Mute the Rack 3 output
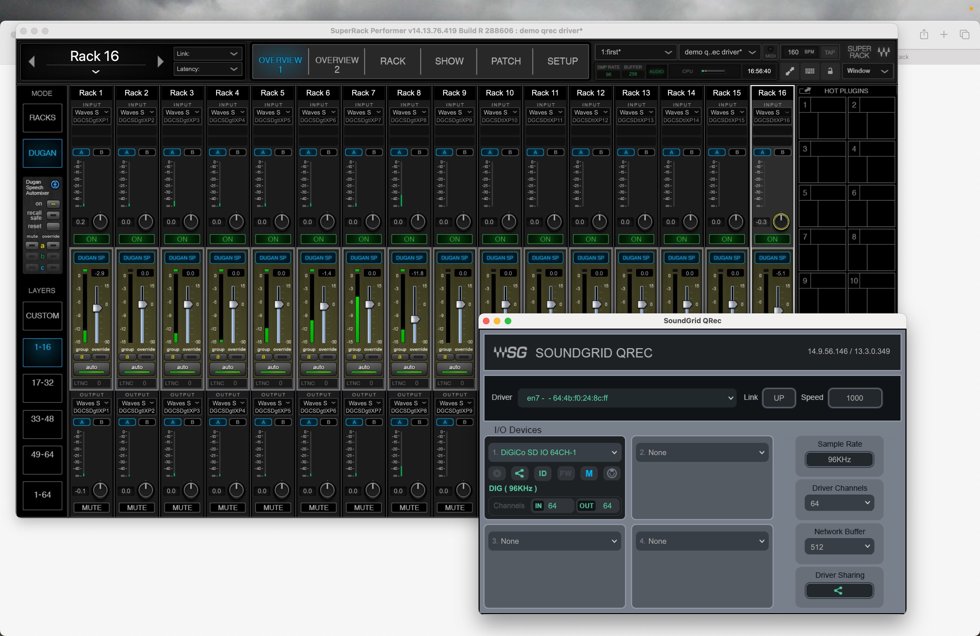The width and height of the screenshot is (980, 636). click(182, 507)
